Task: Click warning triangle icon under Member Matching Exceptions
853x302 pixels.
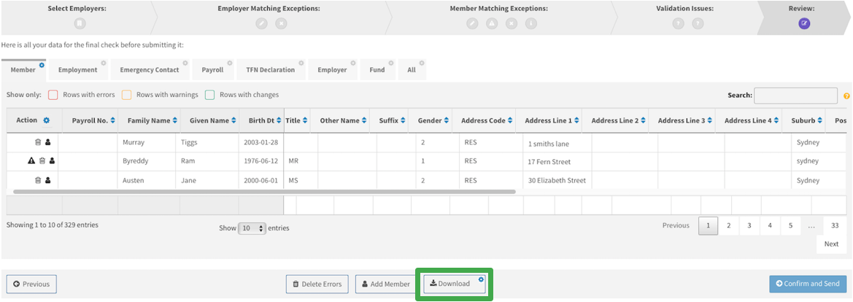Action: tap(492, 23)
